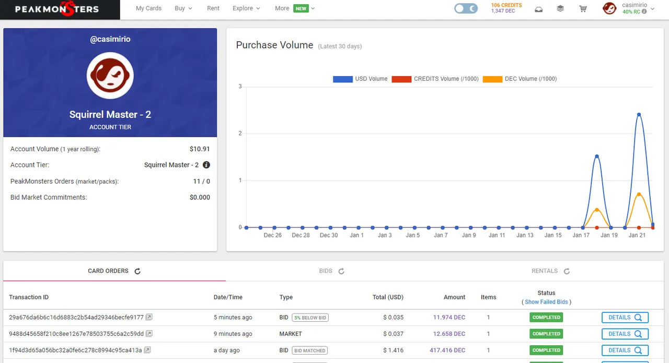Click the Jan 21 DEC volume peak point

[x=639, y=194]
